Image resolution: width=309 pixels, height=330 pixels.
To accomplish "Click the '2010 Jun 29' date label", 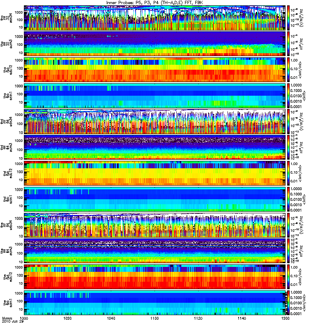I will coord(13,321).
